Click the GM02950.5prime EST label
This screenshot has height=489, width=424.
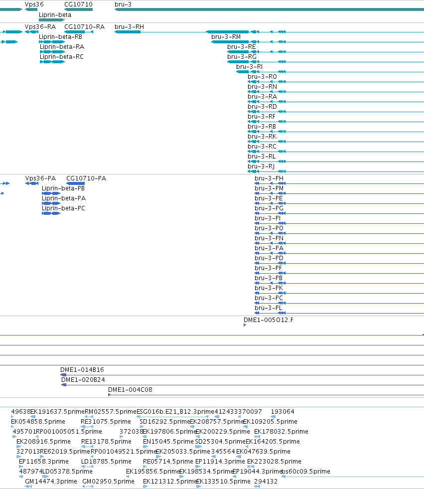(109, 482)
